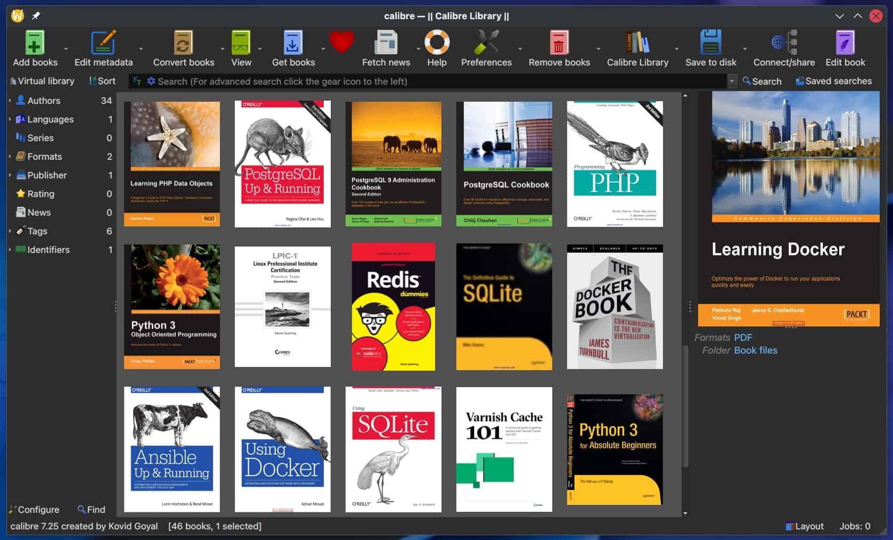Click the Save to disk icon
This screenshot has height=540, width=893.
click(x=710, y=43)
